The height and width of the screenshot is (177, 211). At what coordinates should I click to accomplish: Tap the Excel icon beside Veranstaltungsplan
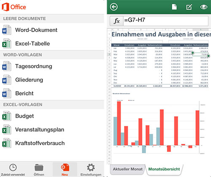pyautogui.click(x=7, y=129)
